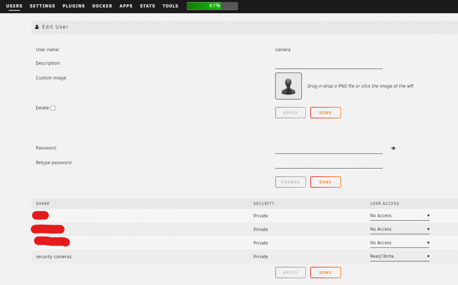Open the APPS tab
Viewport: 458px width, 285px height.
[x=126, y=6]
